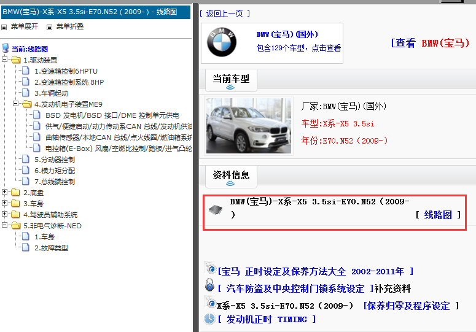Open 电控箱(E-Box) 风扇/空燃比控制 item
Screen dimensions: 476x332
coord(119,149)
